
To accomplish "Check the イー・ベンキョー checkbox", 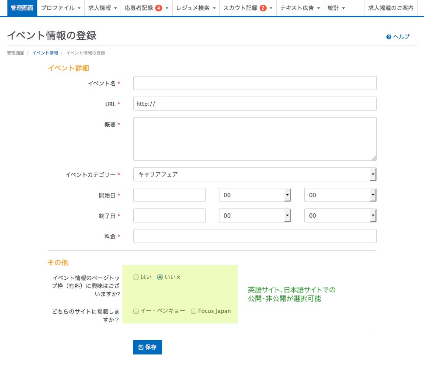I will tap(136, 311).
